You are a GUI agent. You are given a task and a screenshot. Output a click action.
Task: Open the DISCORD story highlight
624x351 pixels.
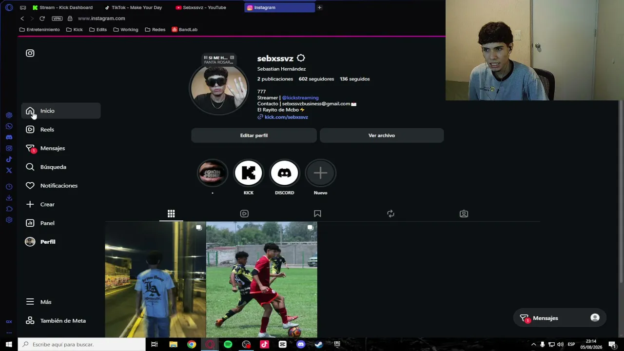pos(285,173)
